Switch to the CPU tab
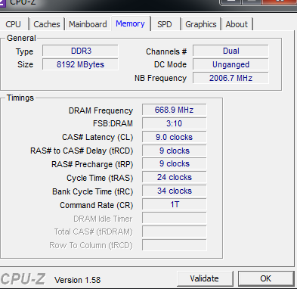 tap(13, 24)
